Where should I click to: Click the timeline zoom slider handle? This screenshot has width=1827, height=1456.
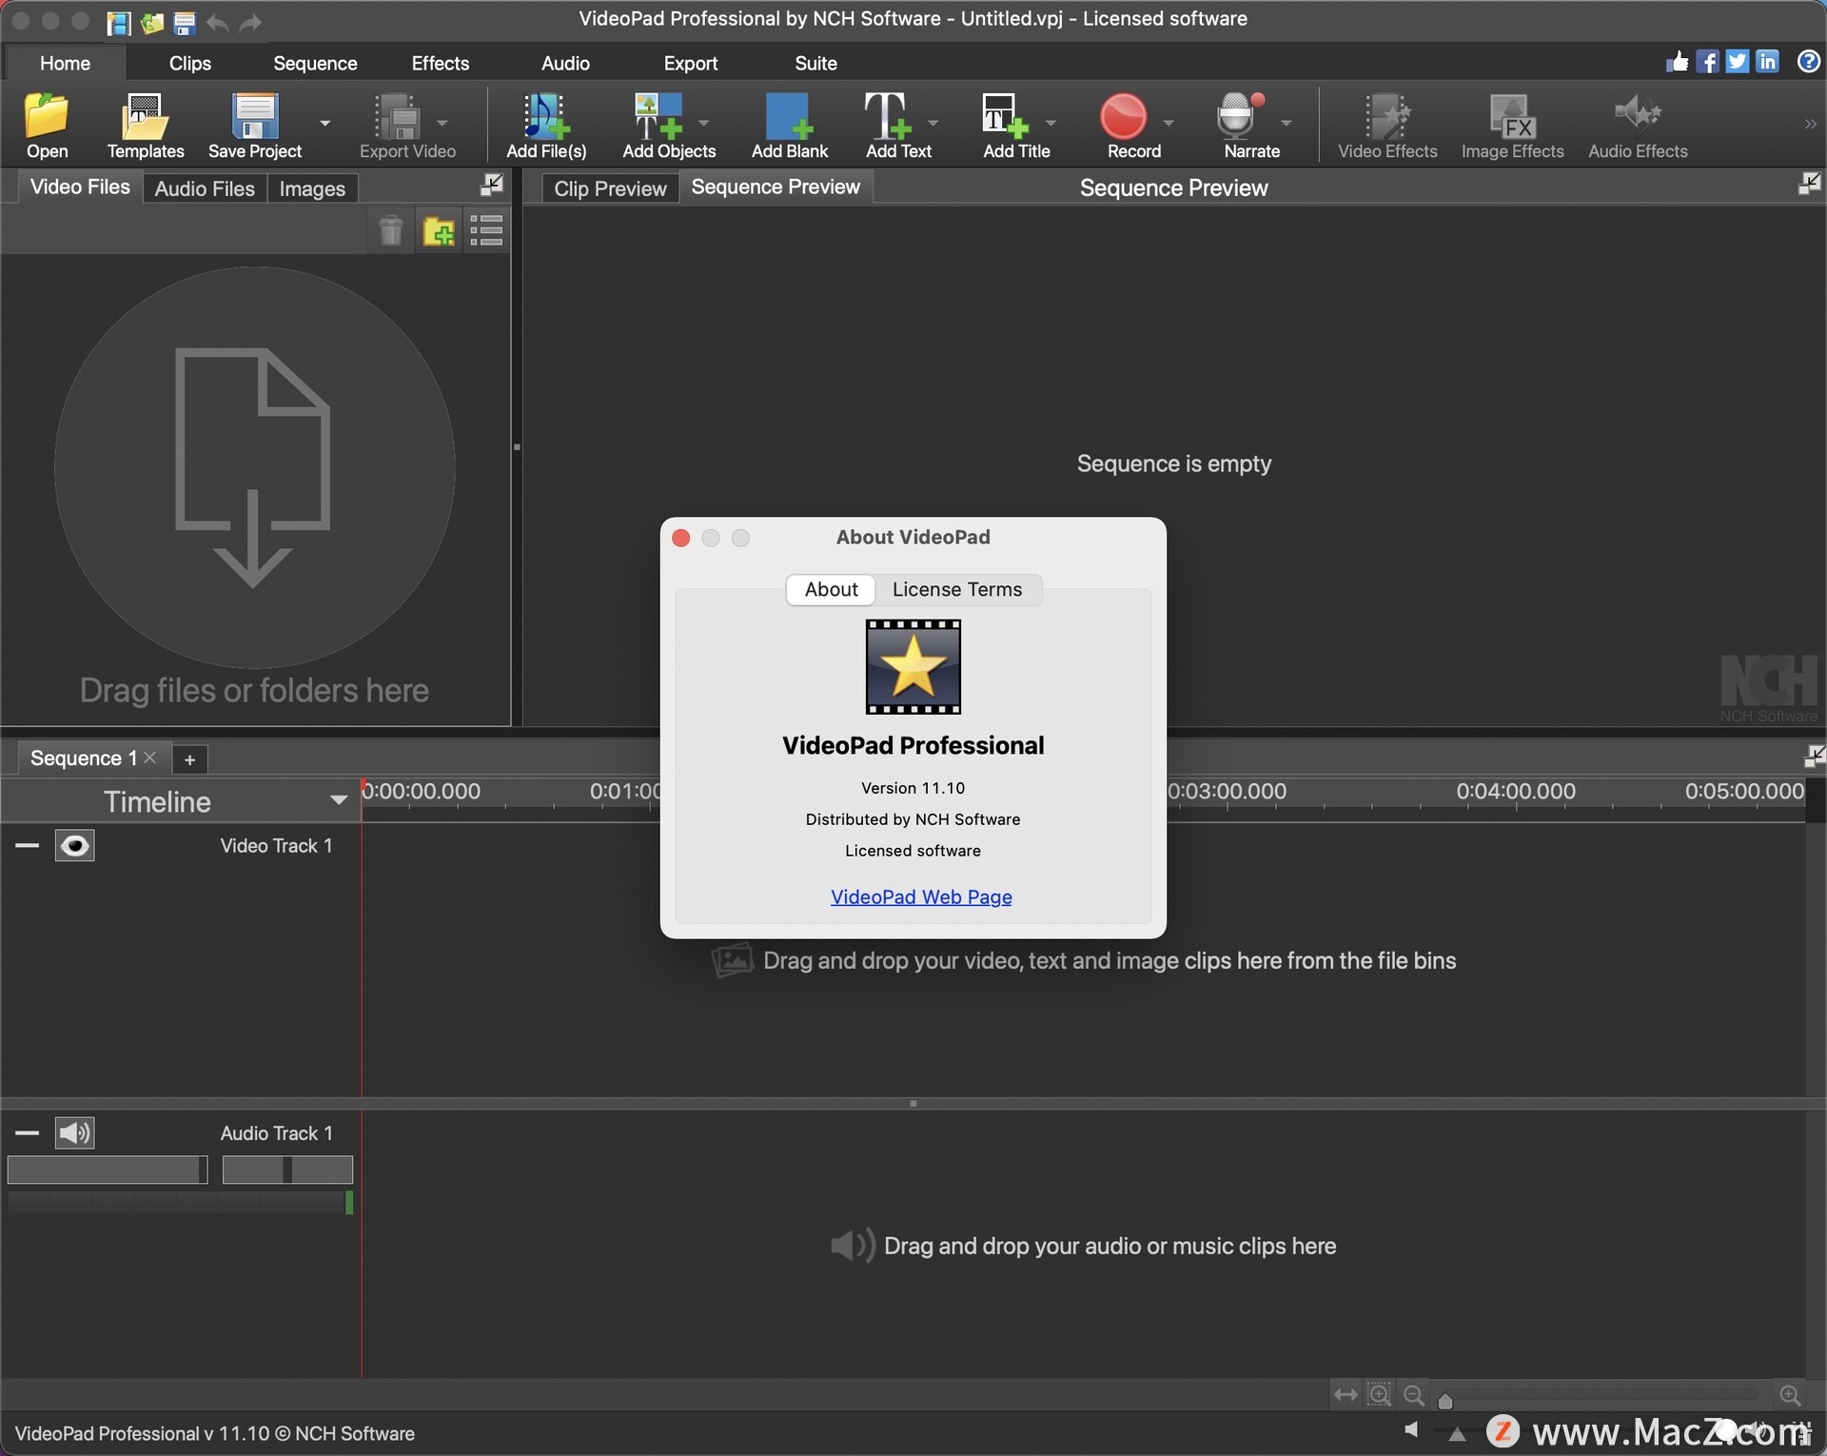pos(1445,1400)
